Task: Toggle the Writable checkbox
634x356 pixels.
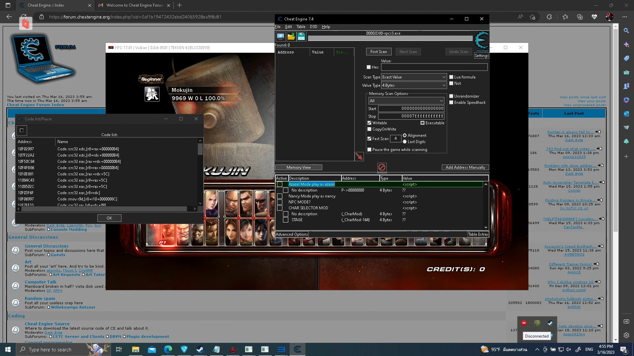Action: click(369, 123)
